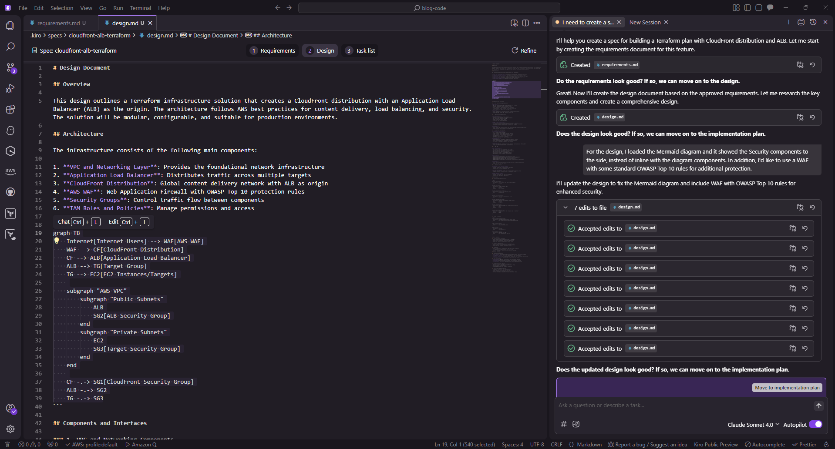Open editor More Actions menu
The width and height of the screenshot is (835, 449).
click(537, 23)
